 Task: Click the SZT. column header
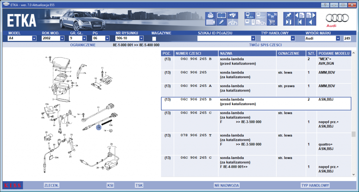pos(311,53)
